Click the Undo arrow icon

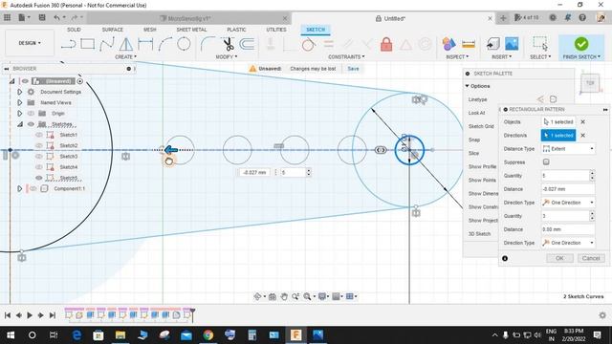[x=57, y=17]
